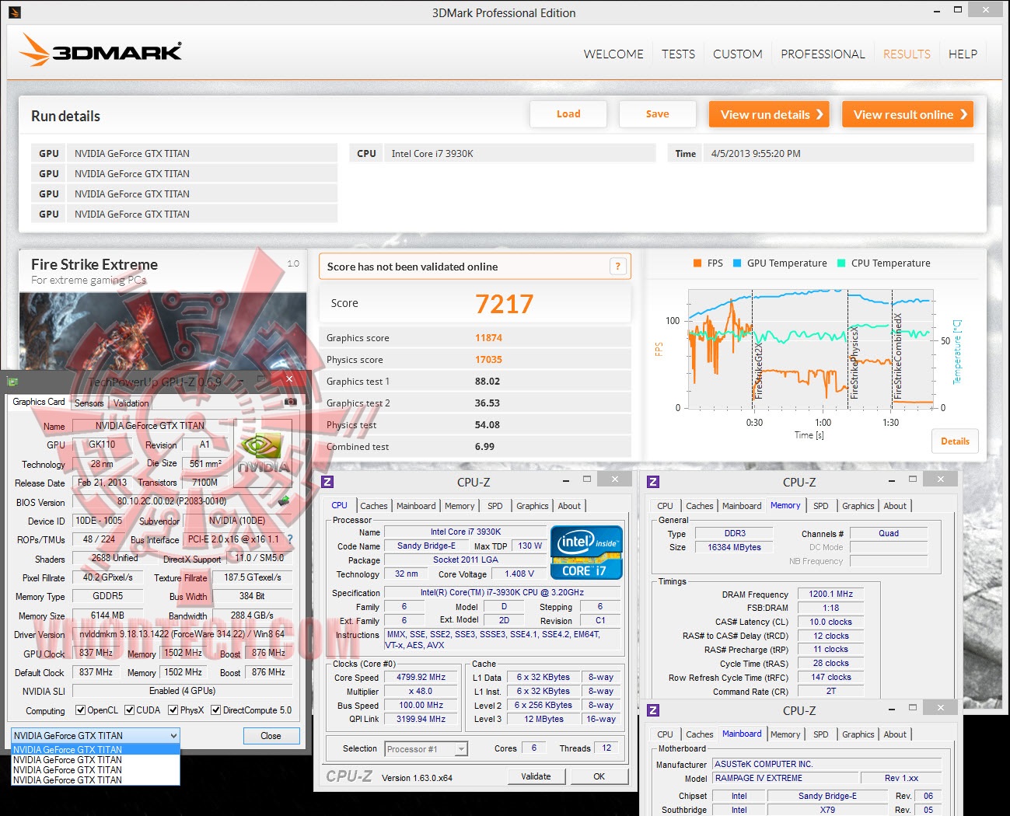Toggle the OpenCL checkbox in GPU-Z
This screenshot has height=816, width=1010.
(80, 710)
